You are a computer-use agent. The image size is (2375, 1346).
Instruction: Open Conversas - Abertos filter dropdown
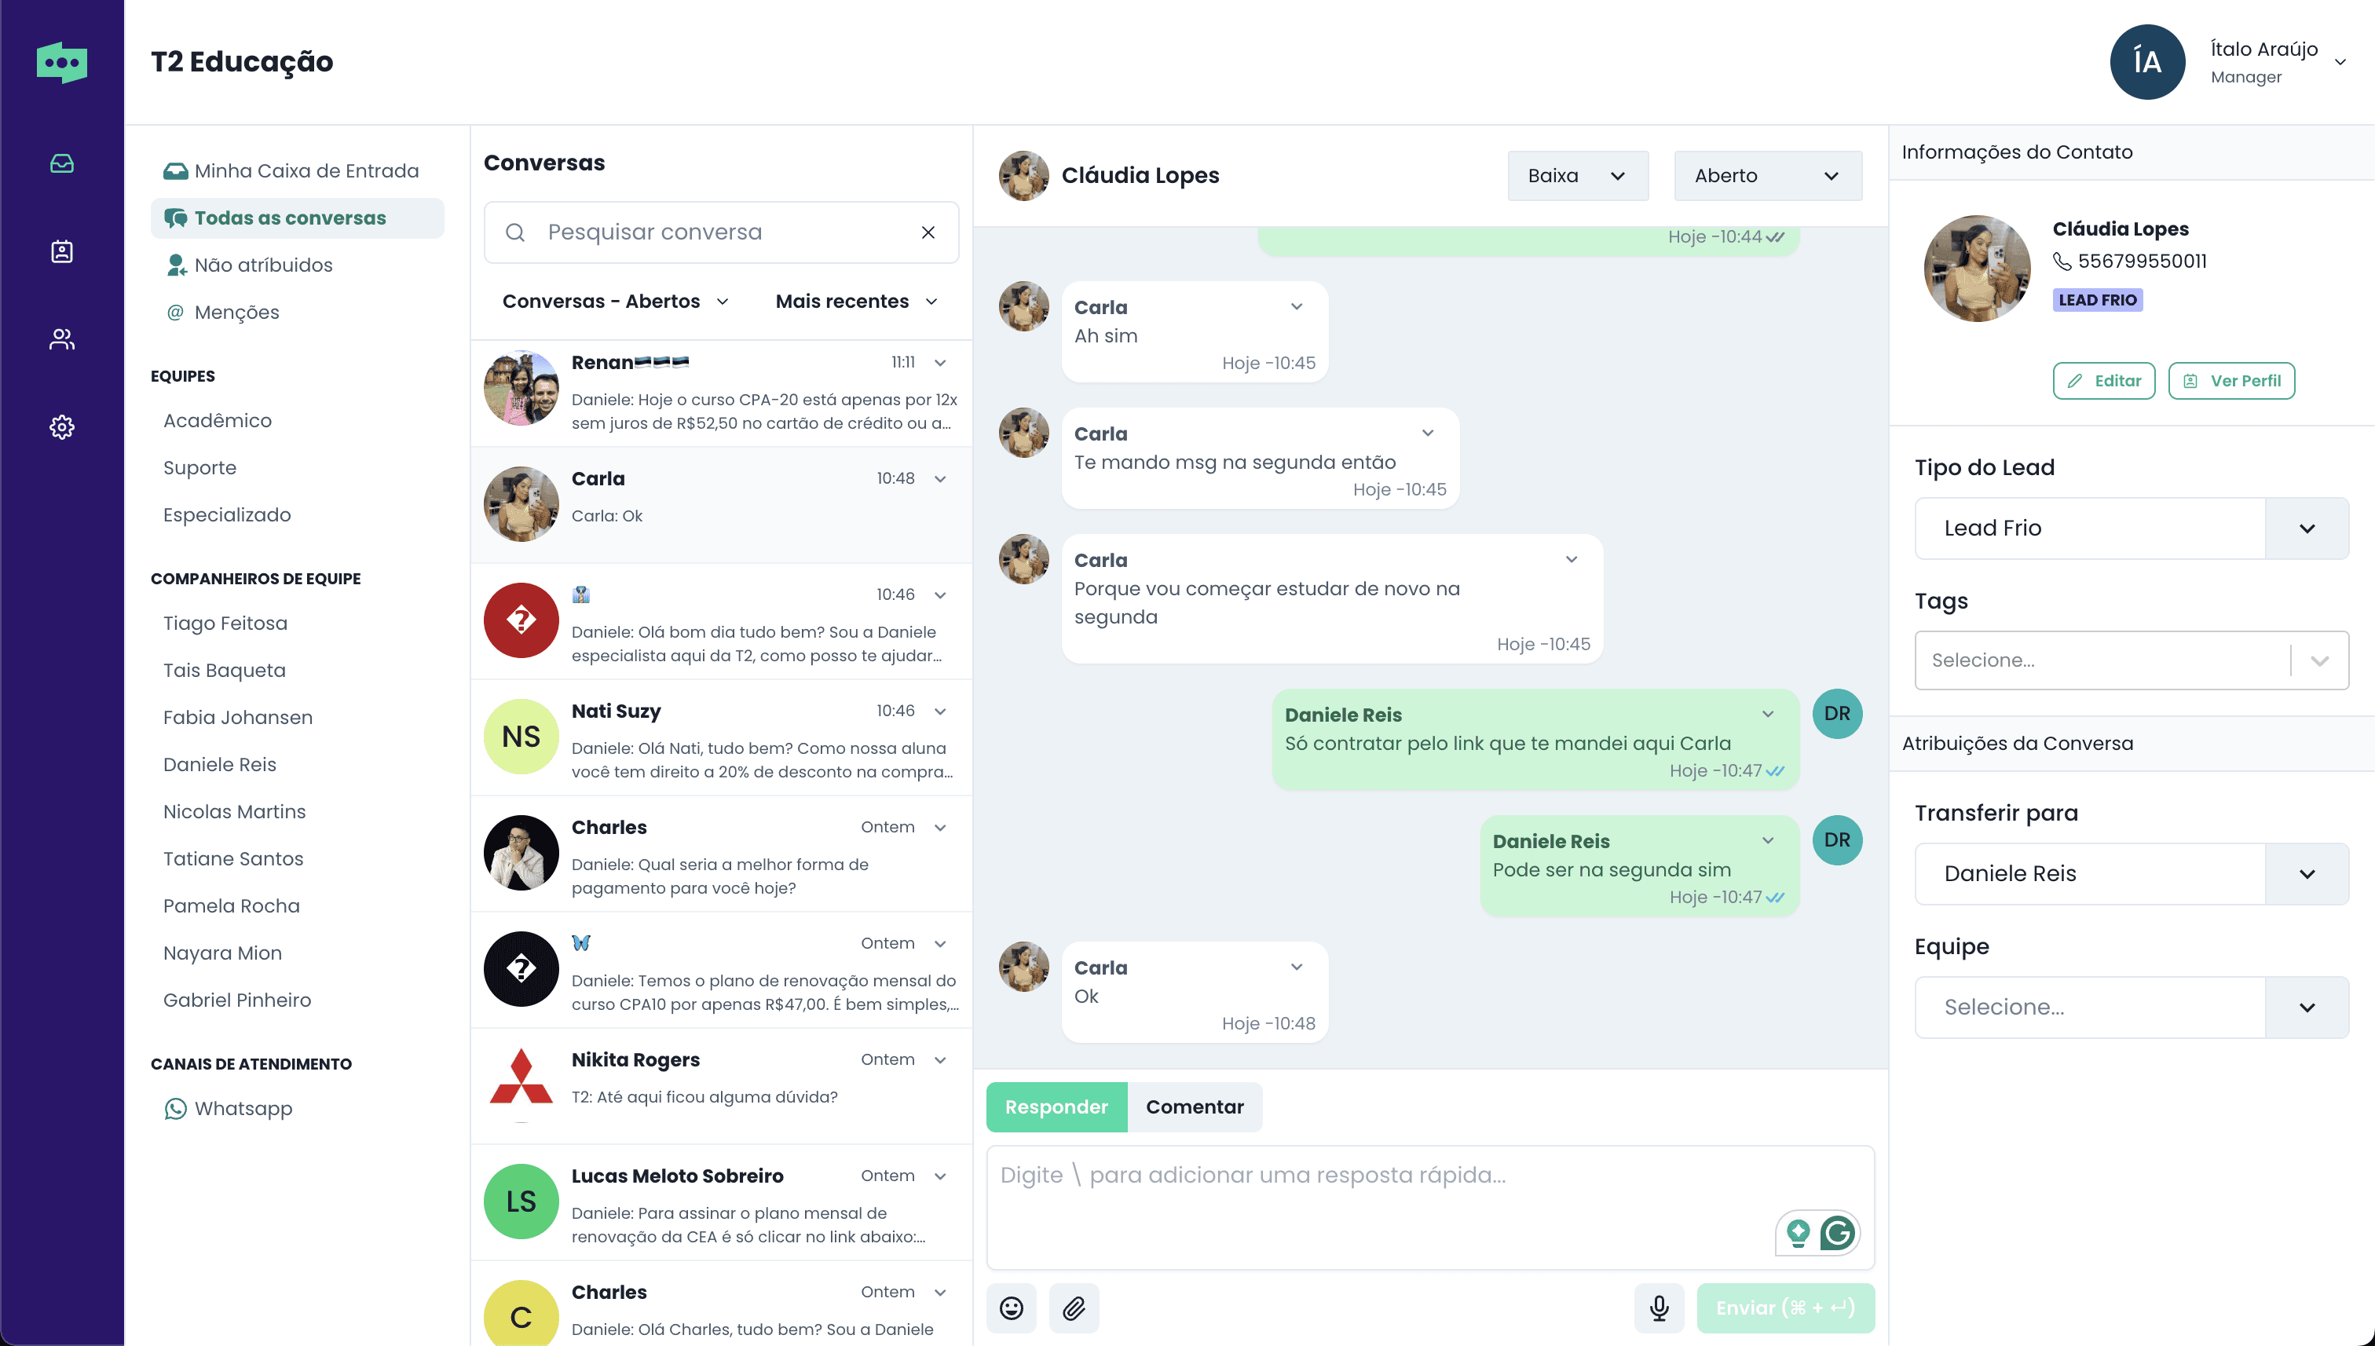point(616,302)
